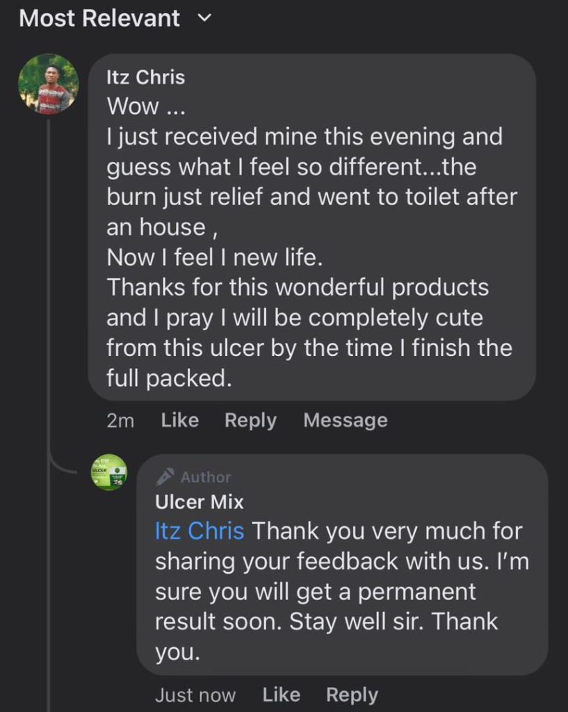Follow the blue Itz Chris mention
This screenshot has height=712, width=568.
(x=200, y=531)
